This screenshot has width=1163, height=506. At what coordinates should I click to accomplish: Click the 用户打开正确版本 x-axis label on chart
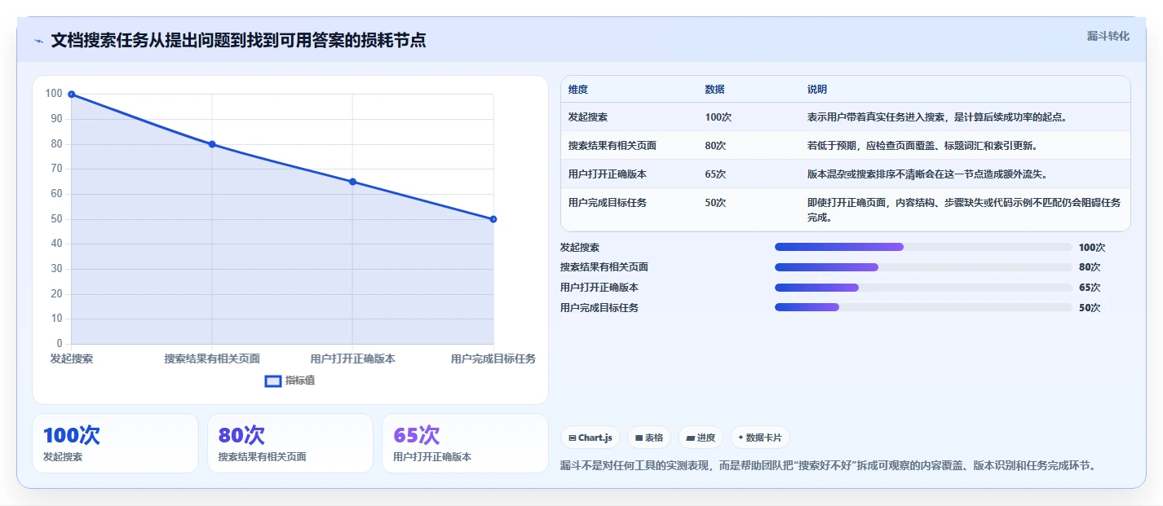(x=352, y=359)
